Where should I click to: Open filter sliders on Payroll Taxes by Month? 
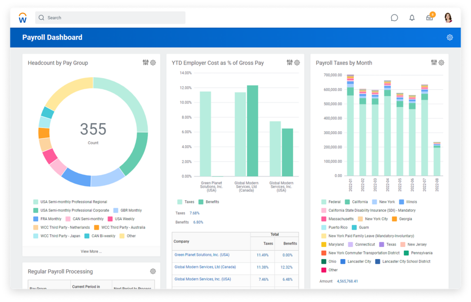(434, 63)
